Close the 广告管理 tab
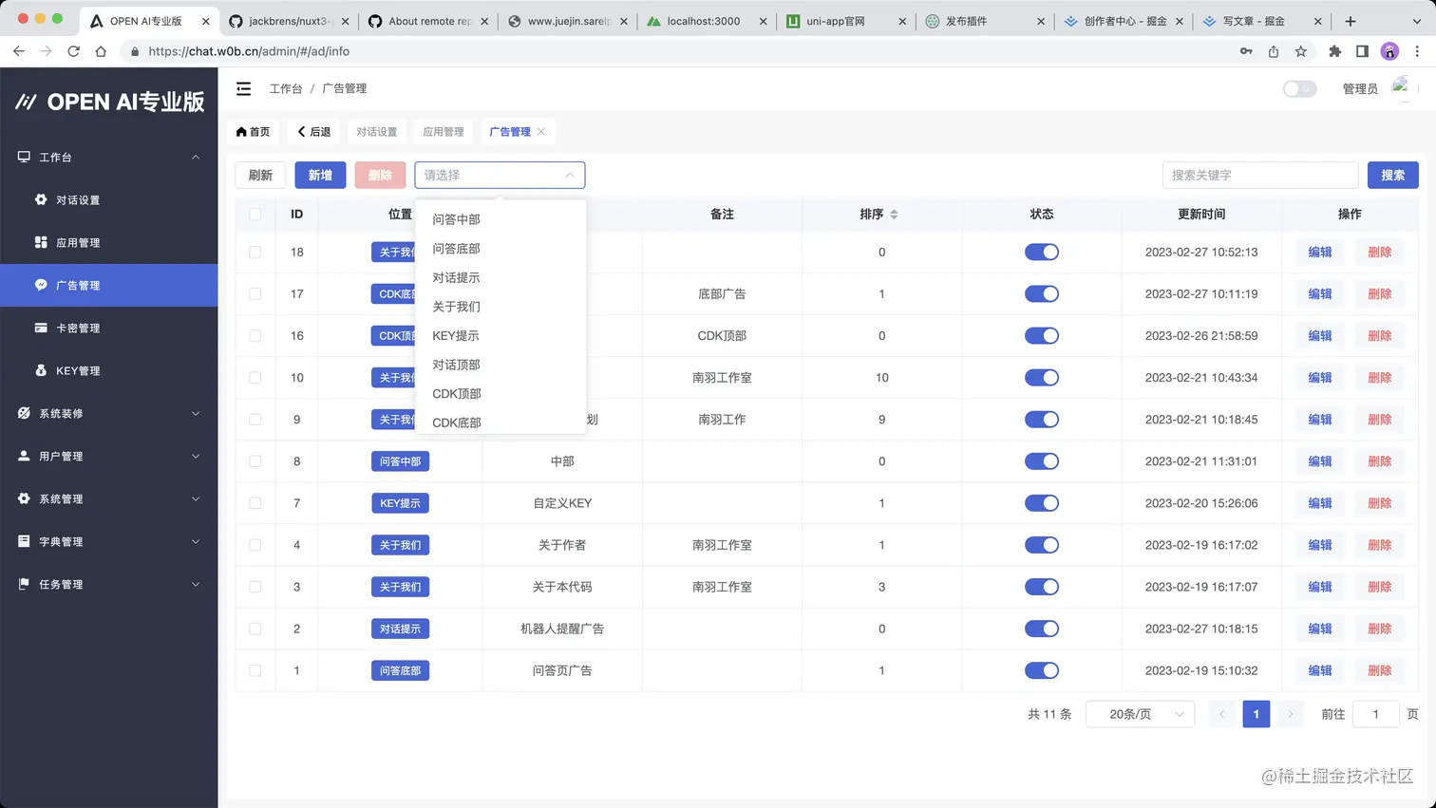1436x808 pixels. point(542,132)
